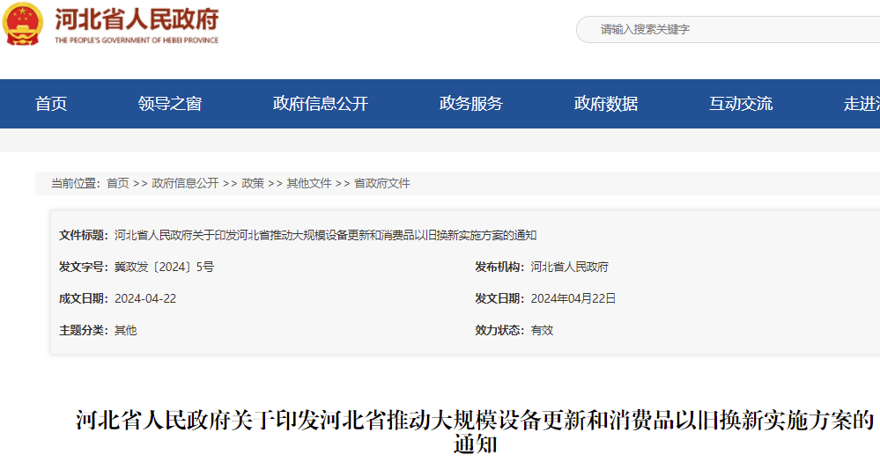Click the national emblem logo icon

tap(23, 25)
